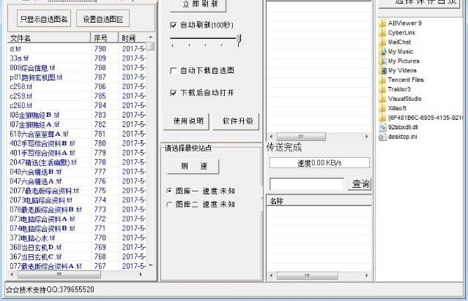468x301 pixels.
Task: Click the 名称 column header
Action: coord(319,201)
